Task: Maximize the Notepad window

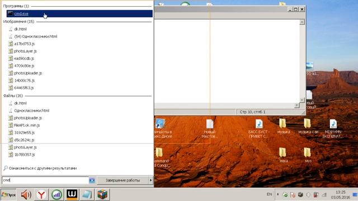Action: [296, 9]
